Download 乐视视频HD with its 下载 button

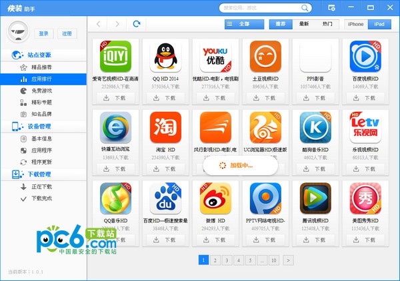[x=365, y=169]
